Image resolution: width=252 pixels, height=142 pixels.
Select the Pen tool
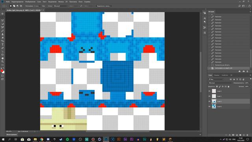click(2, 48)
